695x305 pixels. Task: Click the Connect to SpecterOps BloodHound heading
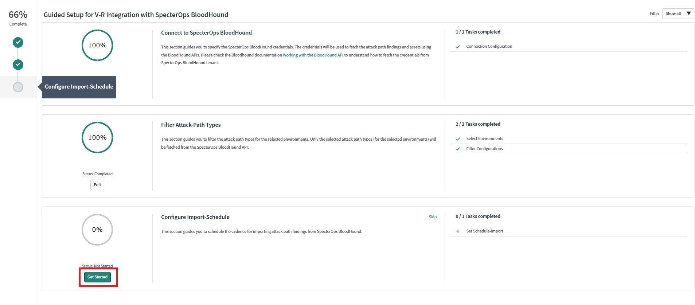pyautogui.click(x=206, y=33)
